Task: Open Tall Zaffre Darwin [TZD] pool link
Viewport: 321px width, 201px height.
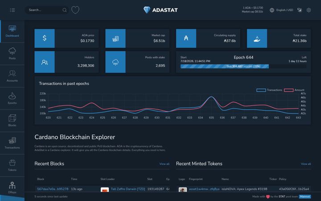Action: (128, 189)
